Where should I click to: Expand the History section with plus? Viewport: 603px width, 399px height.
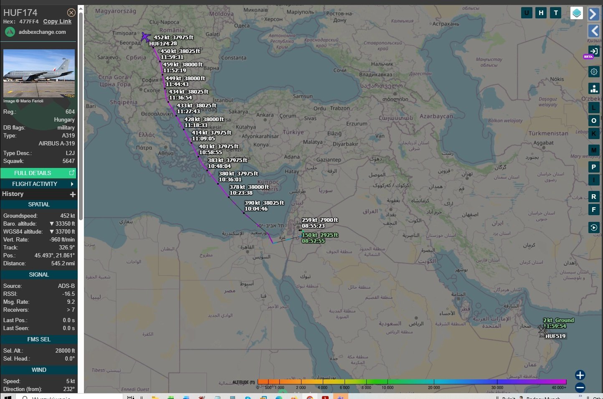73,194
